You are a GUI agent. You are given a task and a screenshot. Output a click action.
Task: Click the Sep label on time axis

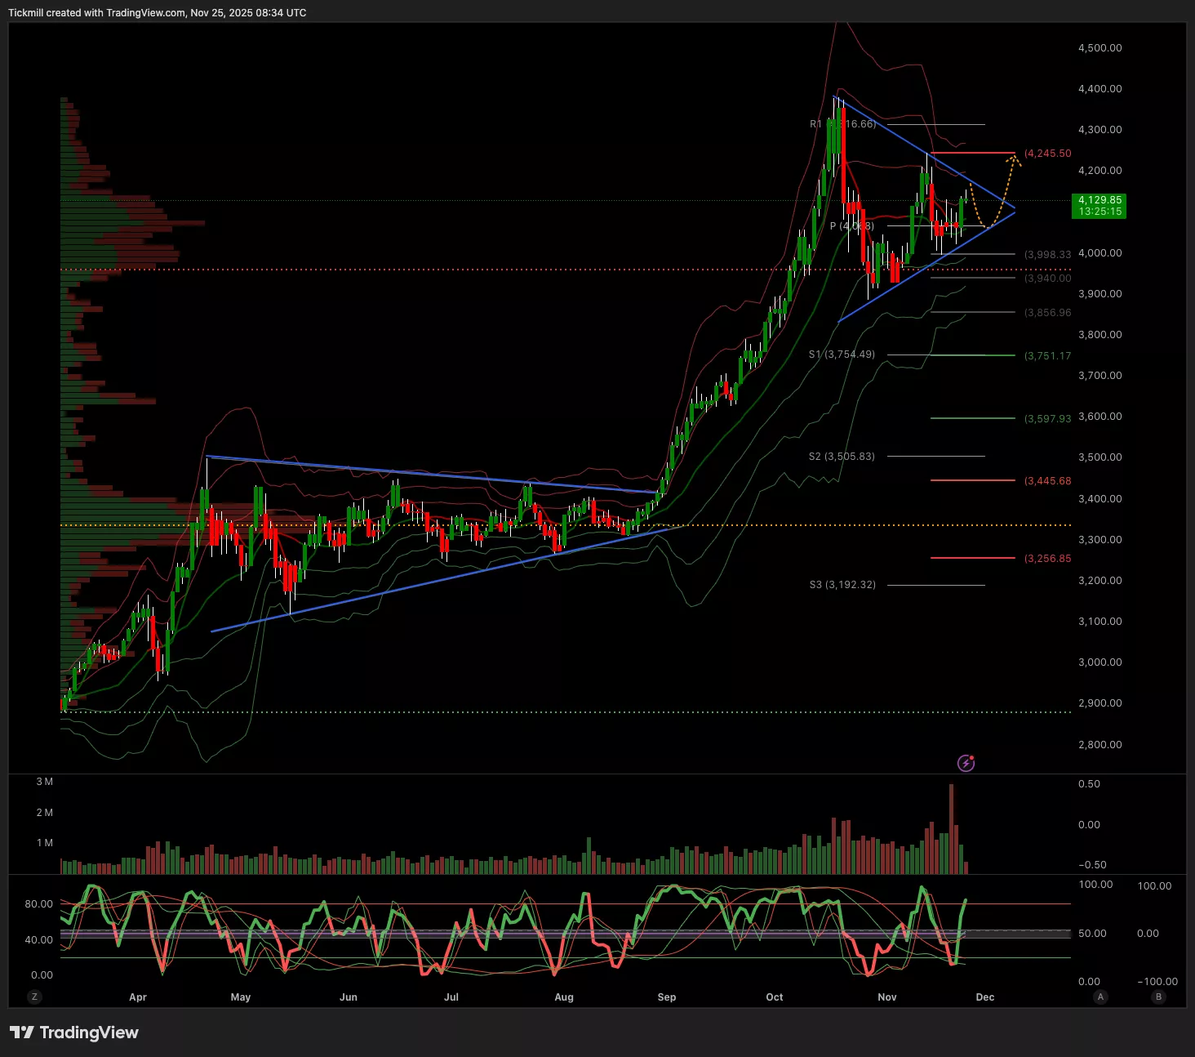667,997
